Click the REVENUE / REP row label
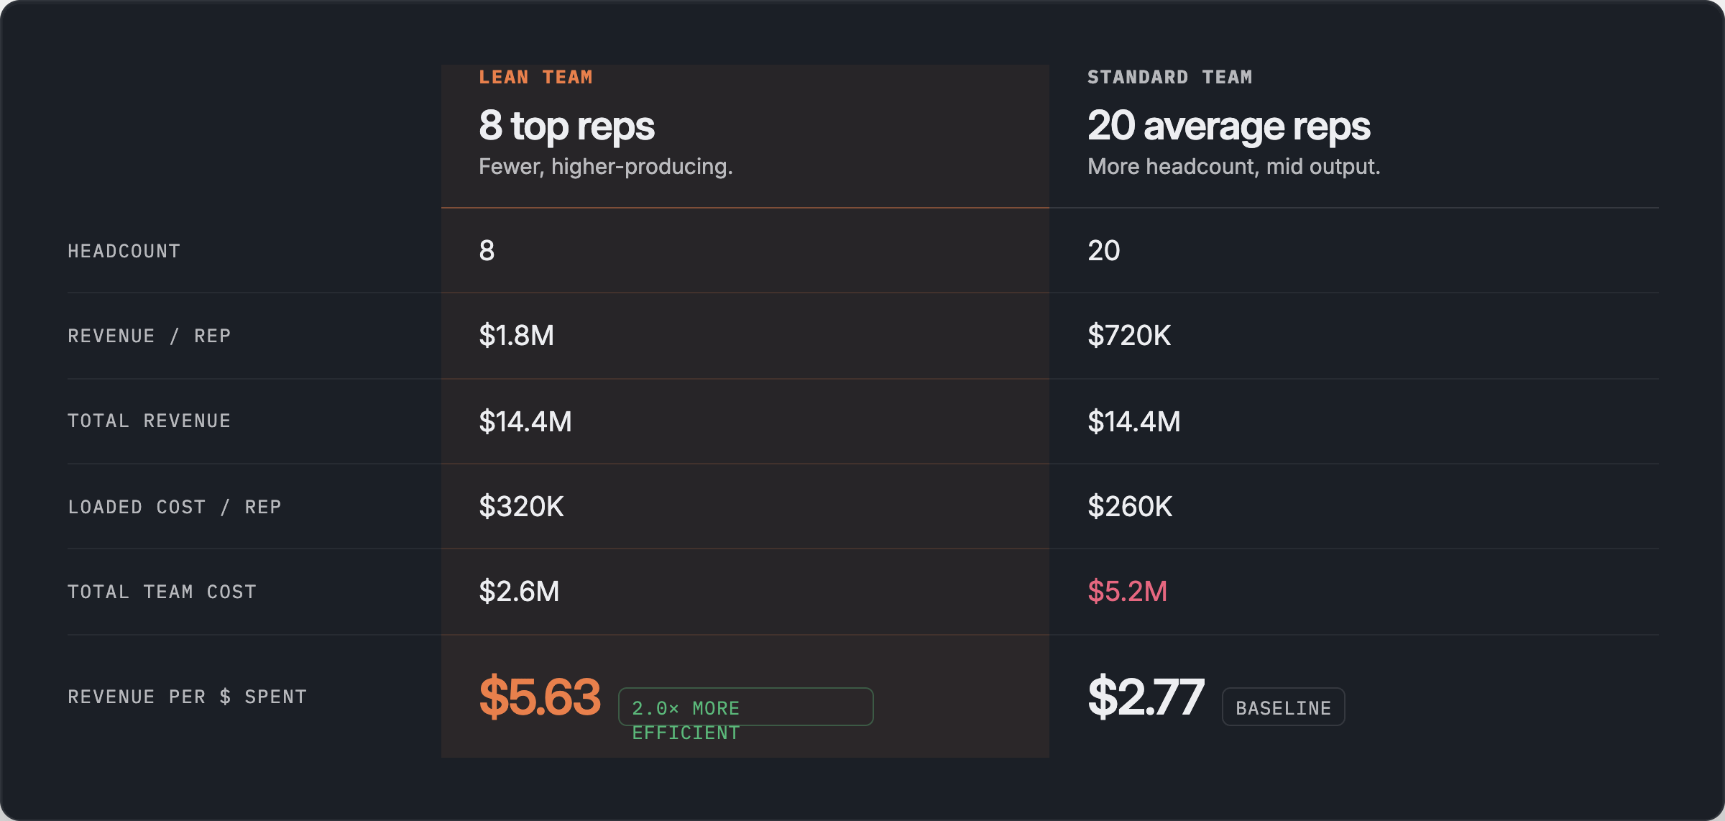This screenshot has width=1725, height=821. (149, 336)
